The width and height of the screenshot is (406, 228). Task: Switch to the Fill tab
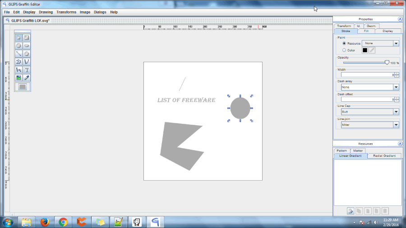point(366,31)
